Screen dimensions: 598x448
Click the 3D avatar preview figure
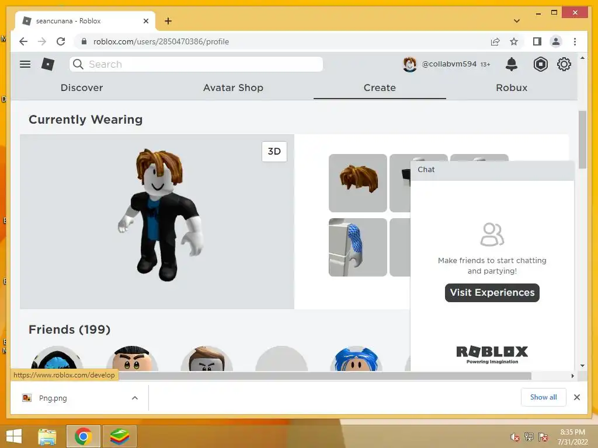coord(162,215)
